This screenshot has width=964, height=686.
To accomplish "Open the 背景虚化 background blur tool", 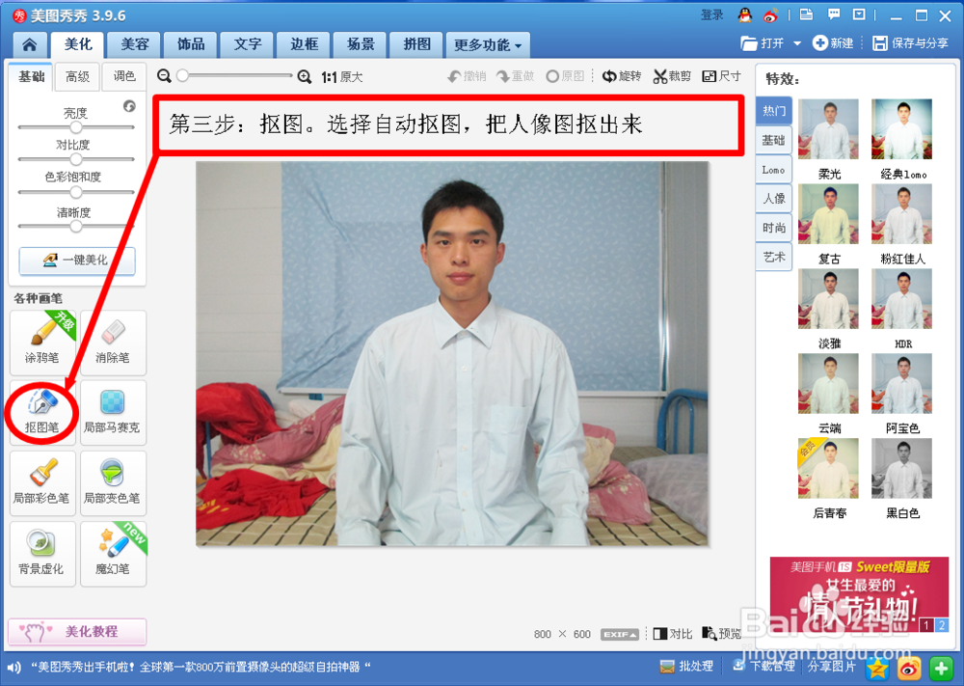I will [40, 554].
